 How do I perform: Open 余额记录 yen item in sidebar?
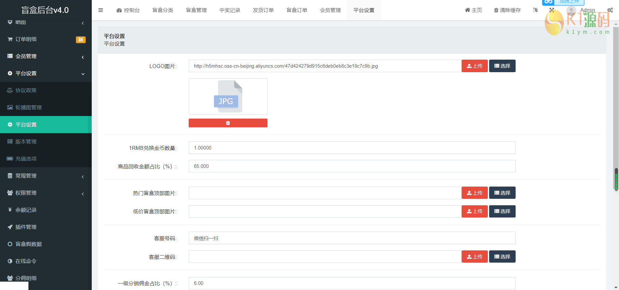tap(26, 210)
